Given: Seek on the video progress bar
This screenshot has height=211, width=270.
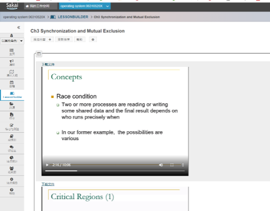Looking at the screenshot, I should click(x=115, y=171).
